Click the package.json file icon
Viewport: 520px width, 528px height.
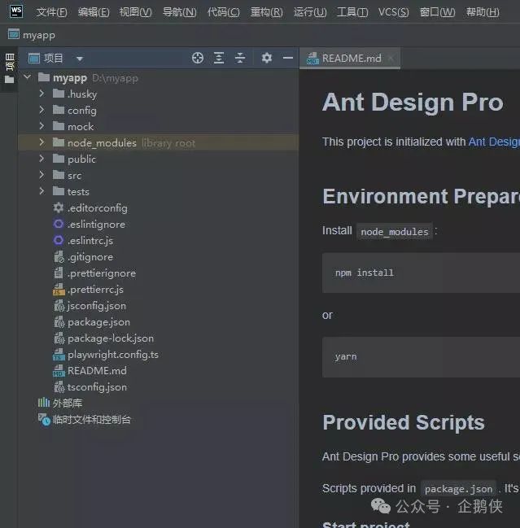click(59, 321)
